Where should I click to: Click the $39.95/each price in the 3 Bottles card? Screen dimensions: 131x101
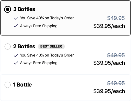pyautogui.click(x=109, y=26)
